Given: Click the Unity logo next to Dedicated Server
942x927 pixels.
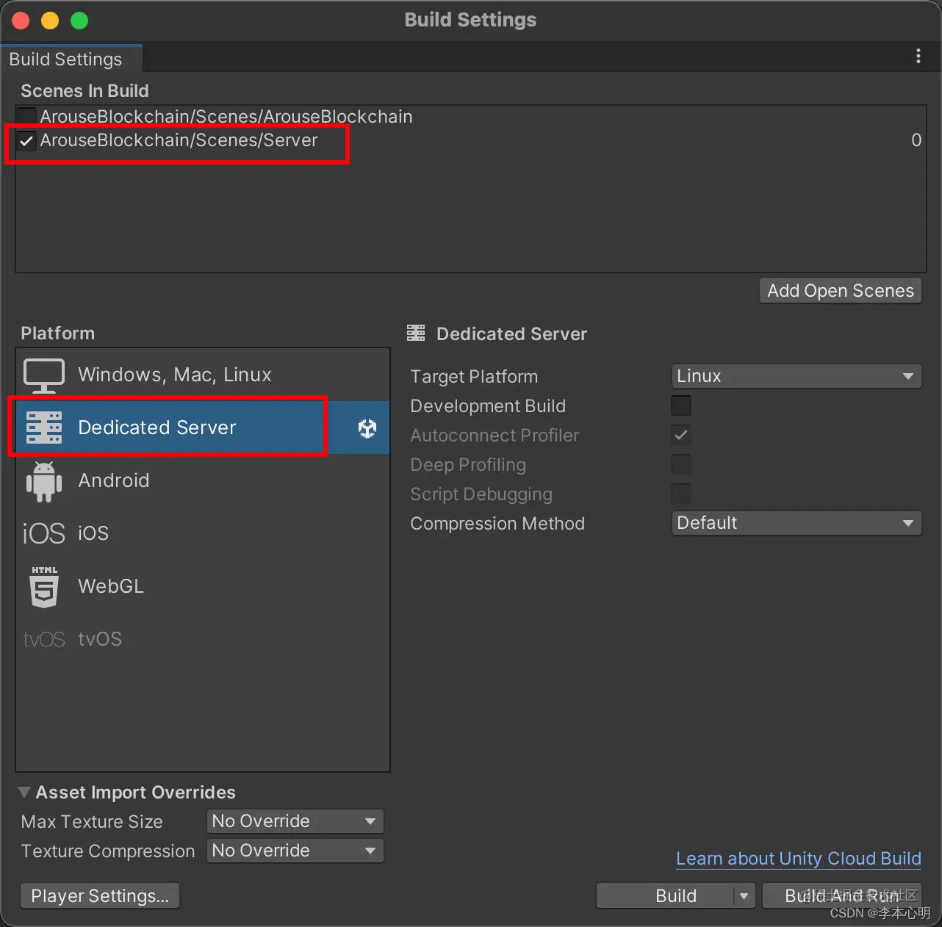Looking at the screenshot, I should coord(367,428).
